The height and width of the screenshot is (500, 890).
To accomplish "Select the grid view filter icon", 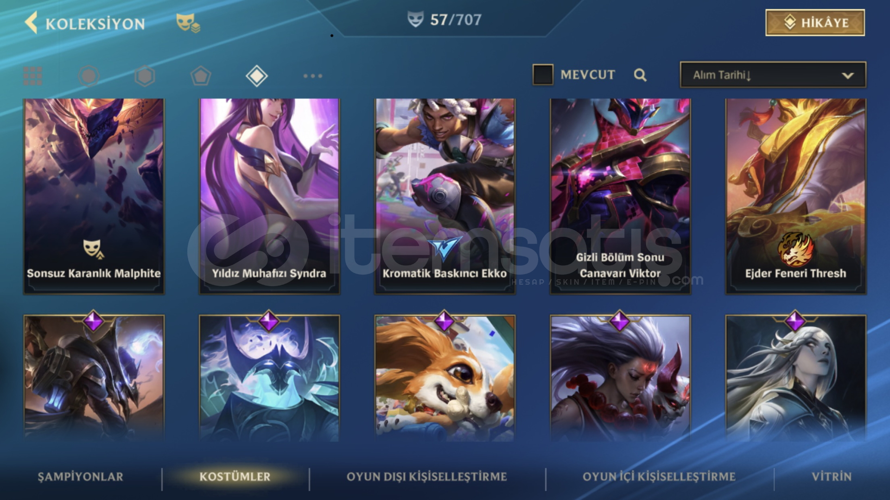I will click(33, 76).
